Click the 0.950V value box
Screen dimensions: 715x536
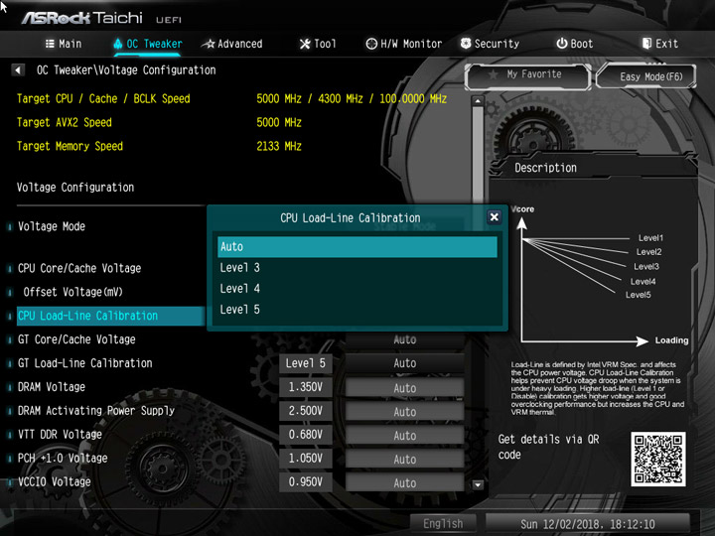coord(306,481)
